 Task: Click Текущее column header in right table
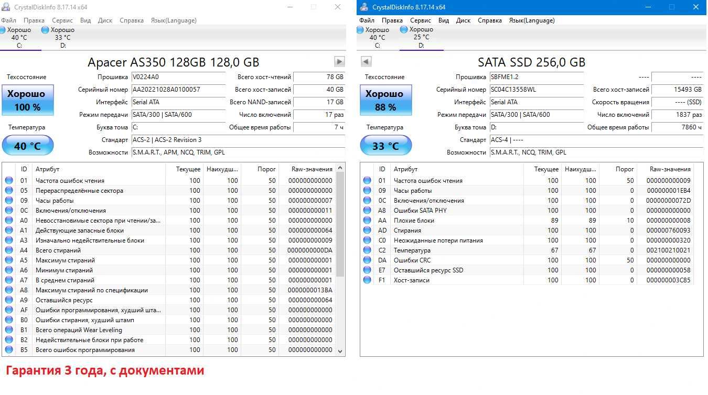click(x=542, y=169)
